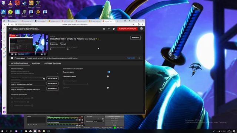The height and width of the screenshot is (133, 237).
Task: Open ПОДРОБНЕЕ link in recommendation bar
Action: 131,58
